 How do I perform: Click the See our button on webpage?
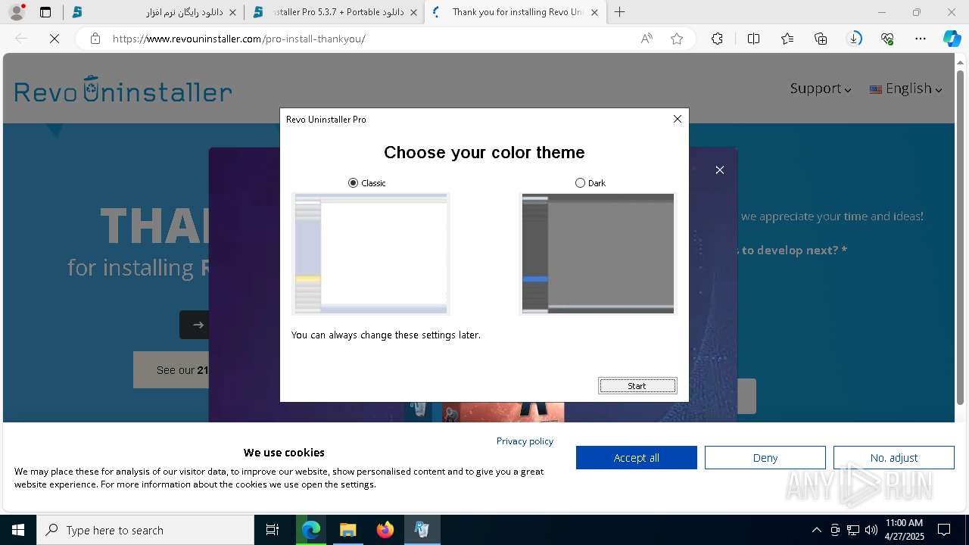click(x=172, y=370)
